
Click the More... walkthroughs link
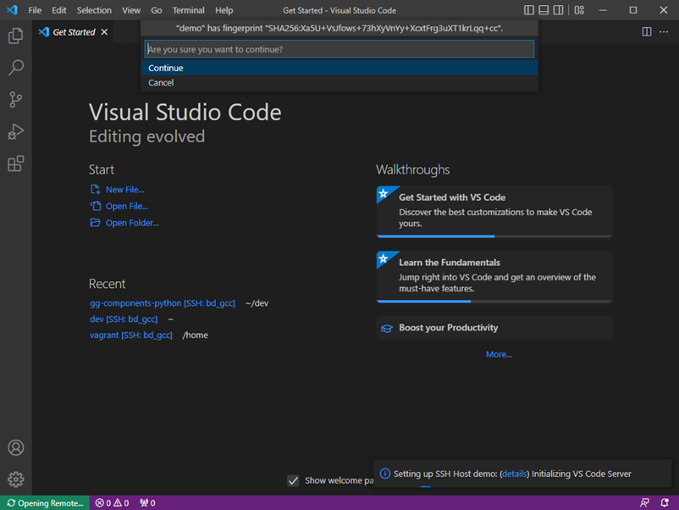(x=499, y=354)
